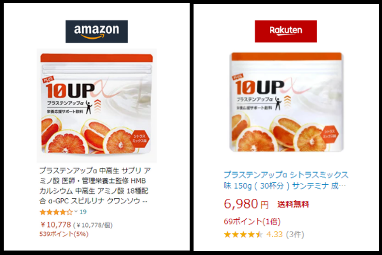Click the ¥10,778/個 unit price text
This screenshot has width=382, height=255.
[x=93, y=225]
